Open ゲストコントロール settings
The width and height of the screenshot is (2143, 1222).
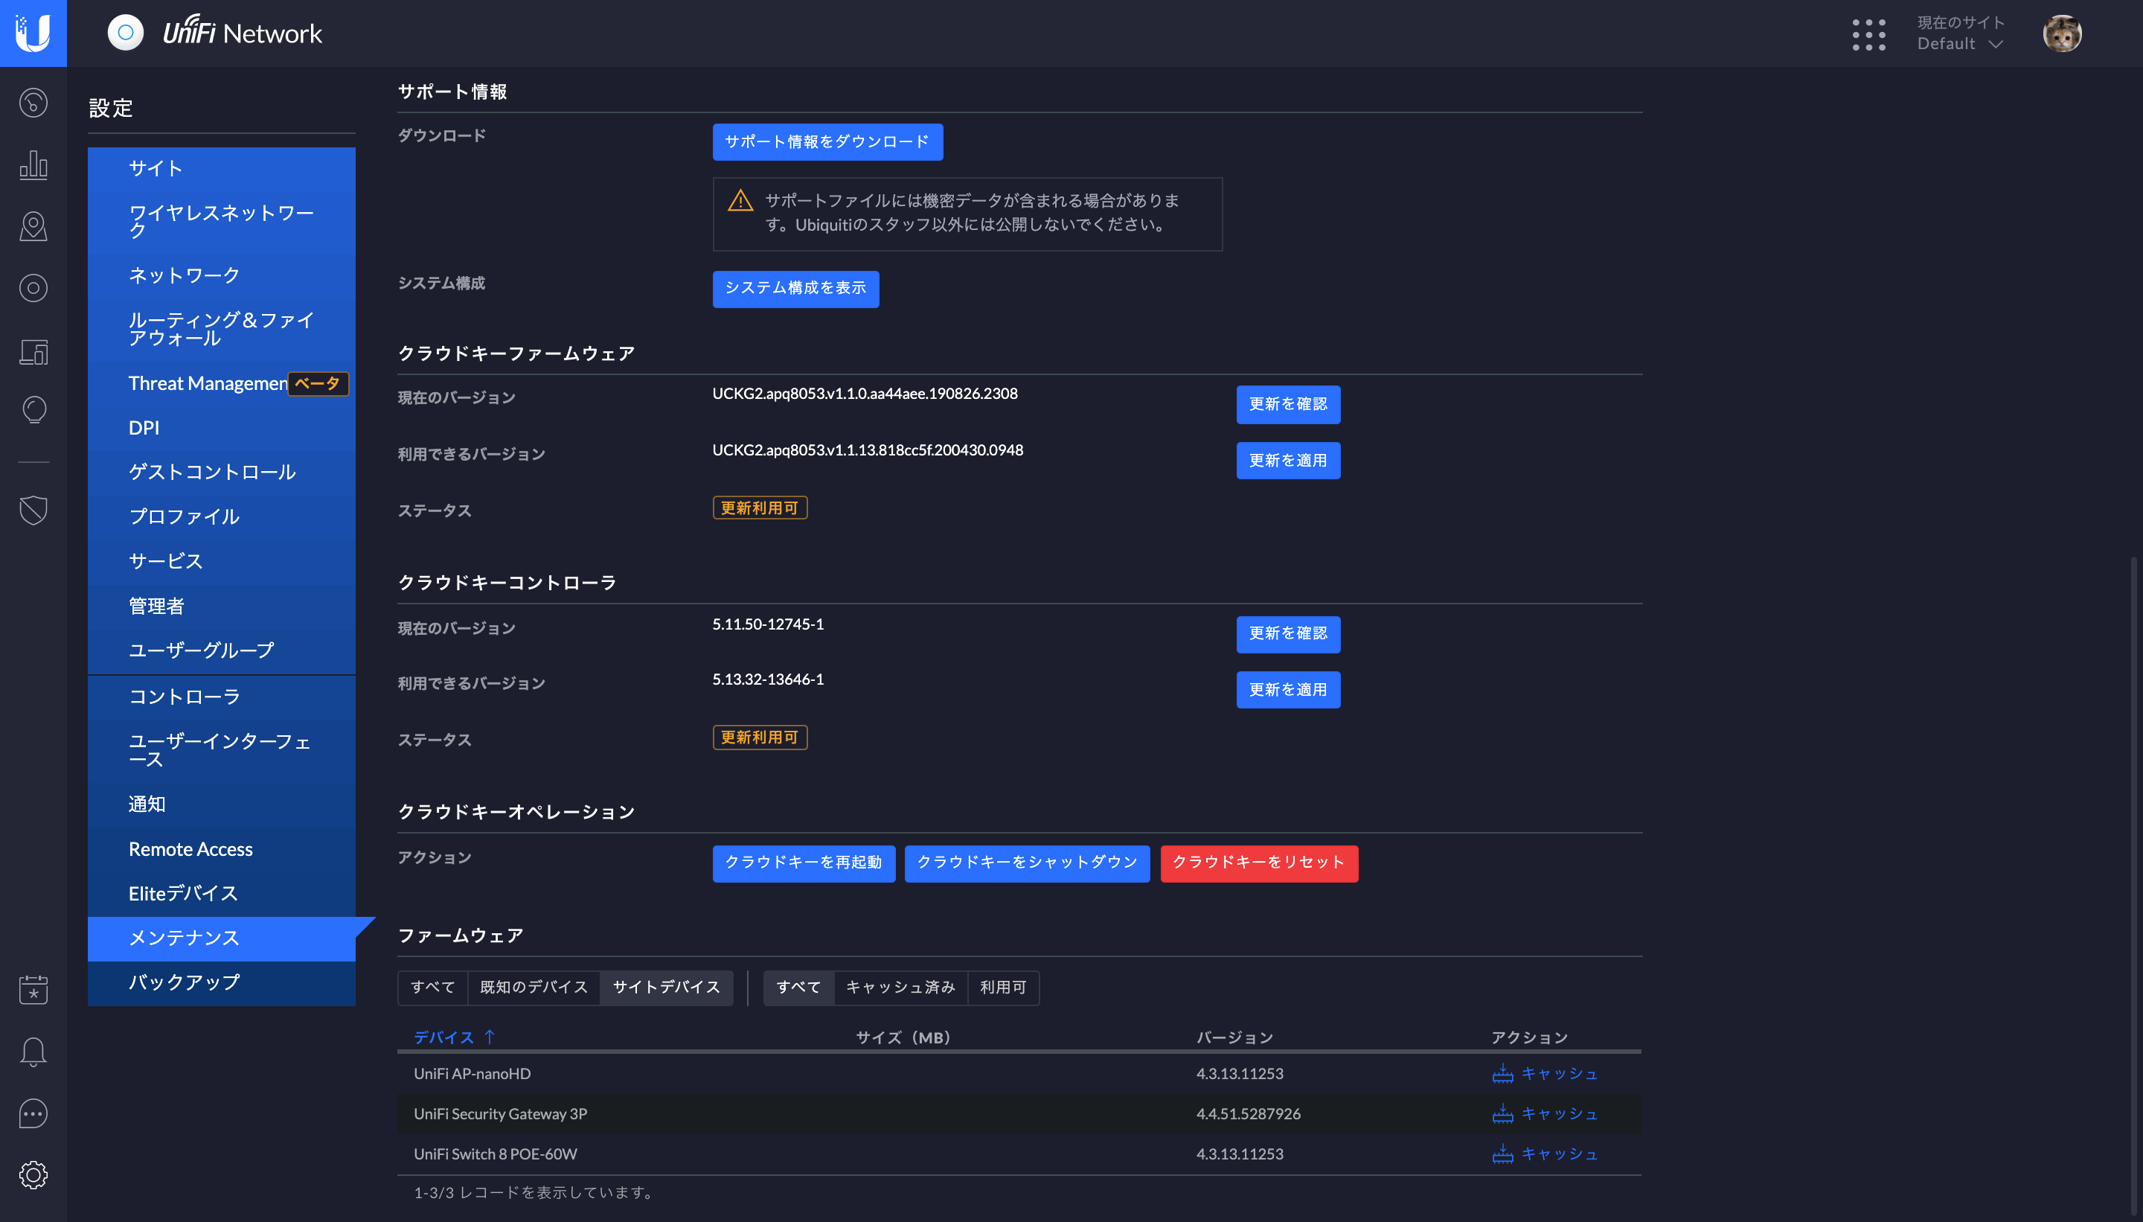[x=222, y=472]
